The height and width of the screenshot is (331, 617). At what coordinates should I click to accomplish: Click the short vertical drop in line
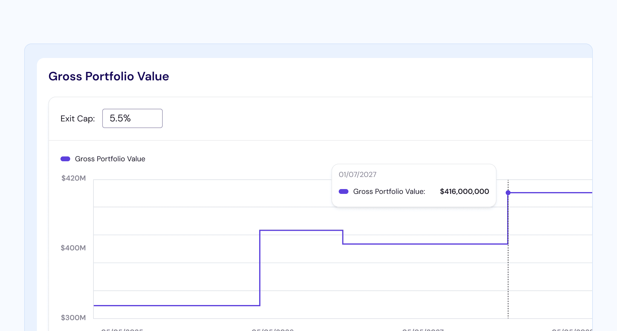343,237
